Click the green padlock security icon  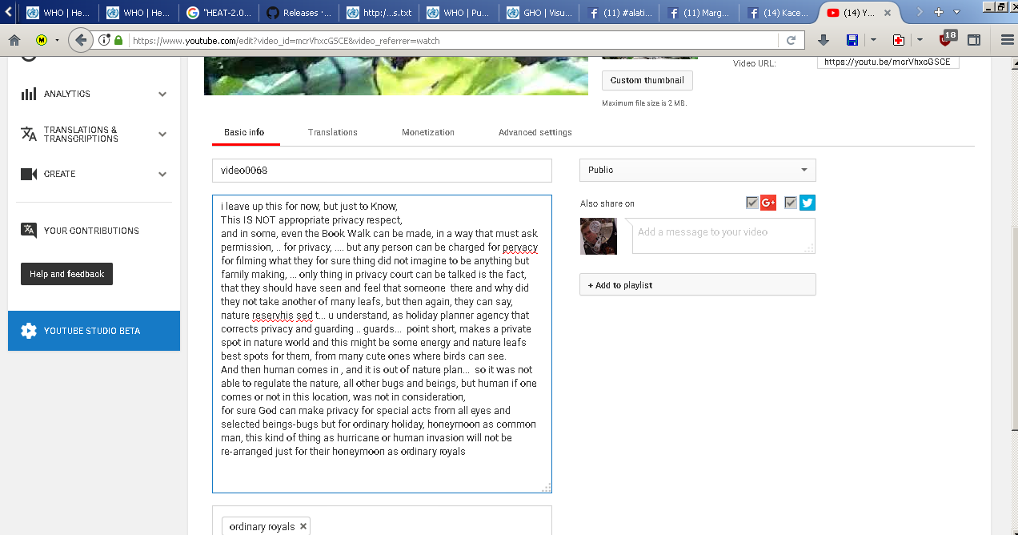tap(118, 40)
